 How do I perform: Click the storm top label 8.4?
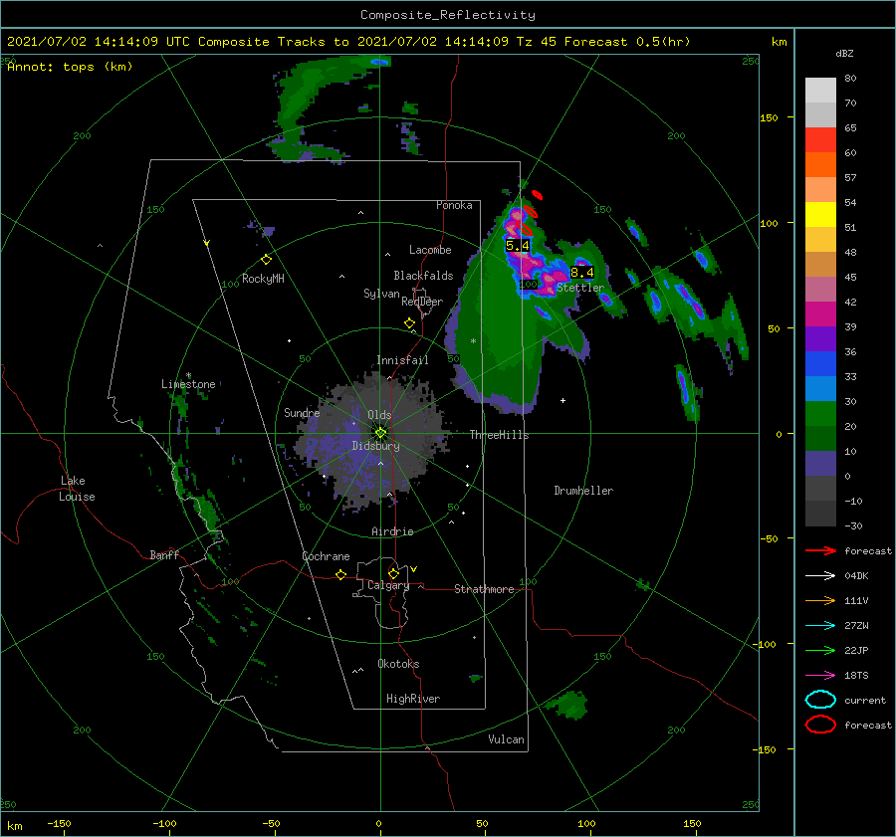pos(582,272)
